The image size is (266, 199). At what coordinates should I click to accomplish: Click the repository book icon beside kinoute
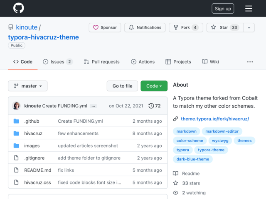[x=10, y=27]
